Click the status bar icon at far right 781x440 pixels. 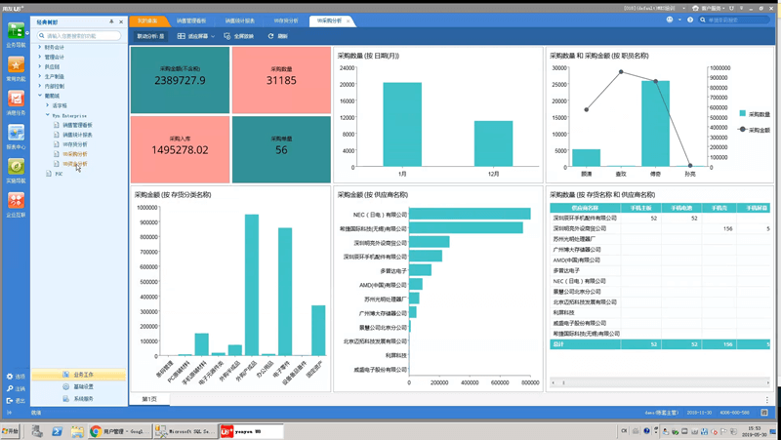[764, 413]
